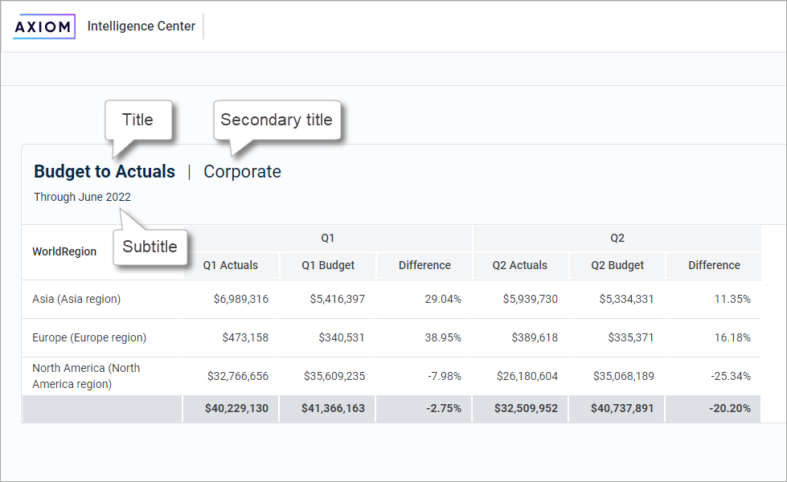Click the WorldRegion column header
The width and height of the screenshot is (787, 482).
point(64,251)
